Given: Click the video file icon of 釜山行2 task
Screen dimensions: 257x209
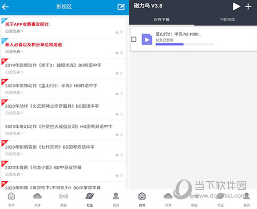Looking at the screenshot, I should pos(147,39).
